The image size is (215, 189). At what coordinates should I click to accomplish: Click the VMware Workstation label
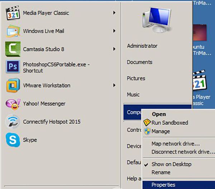point(47,85)
